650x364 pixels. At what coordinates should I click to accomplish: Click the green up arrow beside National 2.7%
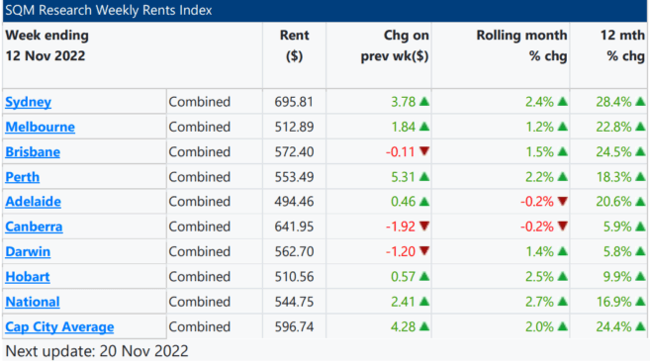[563, 302]
